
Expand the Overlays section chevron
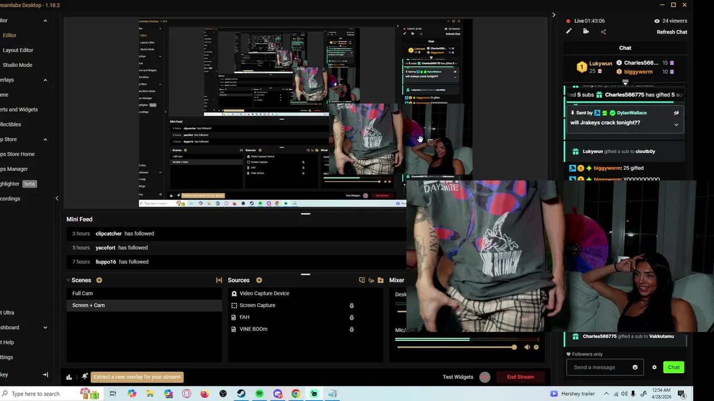pyautogui.click(x=45, y=80)
